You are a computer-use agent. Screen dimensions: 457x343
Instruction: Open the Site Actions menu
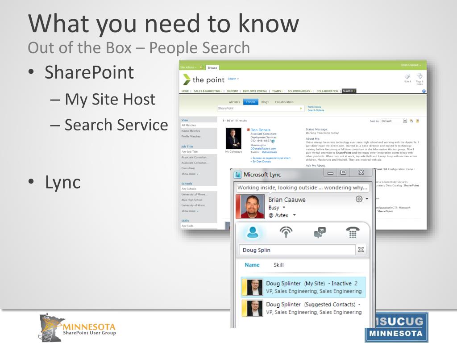coord(188,67)
